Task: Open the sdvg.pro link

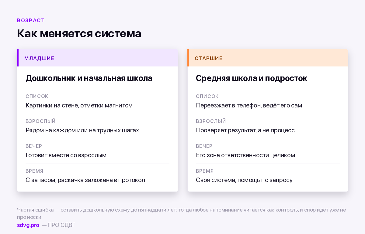Action: tap(28, 225)
